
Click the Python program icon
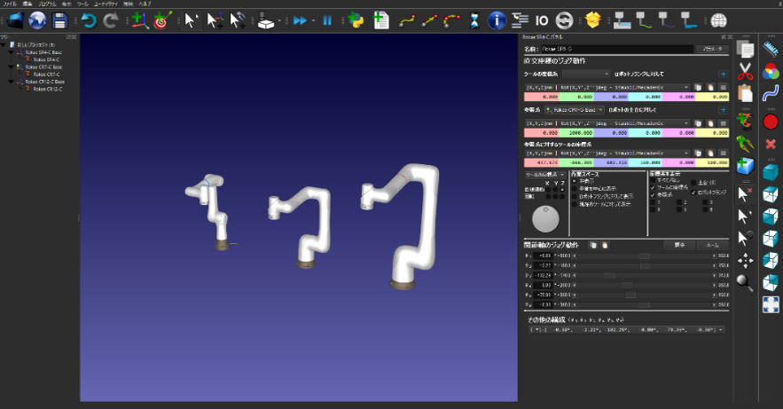(x=355, y=20)
